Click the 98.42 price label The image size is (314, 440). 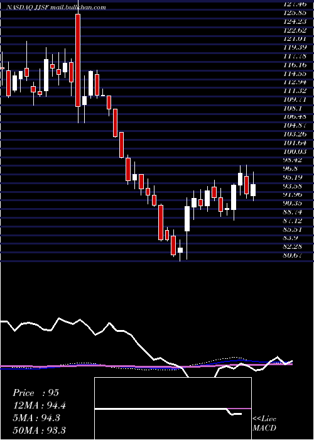tap(293, 160)
